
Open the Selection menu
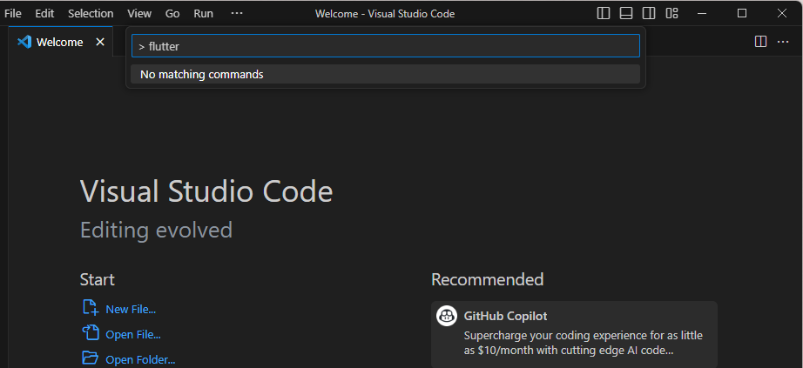pos(91,14)
